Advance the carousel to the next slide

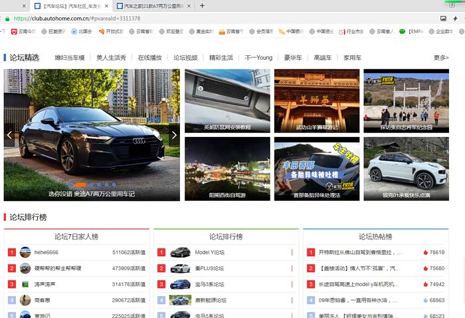pyautogui.click(x=174, y=135)
